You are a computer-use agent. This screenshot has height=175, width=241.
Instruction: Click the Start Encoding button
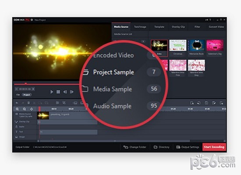coord(214,147)
